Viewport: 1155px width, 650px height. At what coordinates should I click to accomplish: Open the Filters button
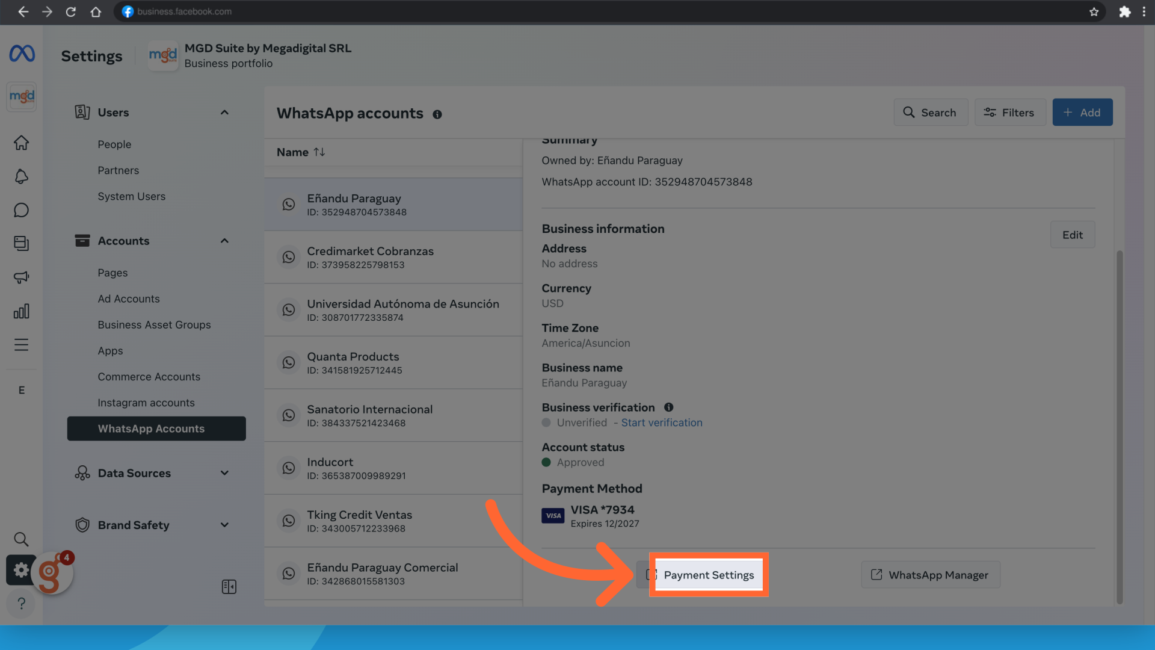coord(1009,113)
